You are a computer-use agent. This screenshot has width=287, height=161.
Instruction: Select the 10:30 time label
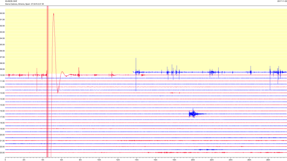[x=2, y=75]
